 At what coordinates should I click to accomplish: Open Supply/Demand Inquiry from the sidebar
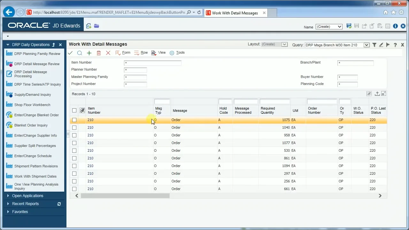pos(32,95)
